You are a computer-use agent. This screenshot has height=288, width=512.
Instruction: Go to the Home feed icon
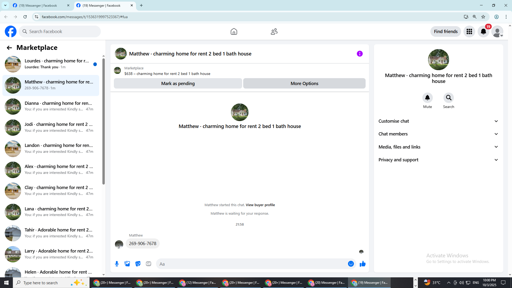pos(234,31)
